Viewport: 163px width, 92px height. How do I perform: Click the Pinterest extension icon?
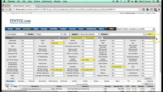click(x=144, y=9)
